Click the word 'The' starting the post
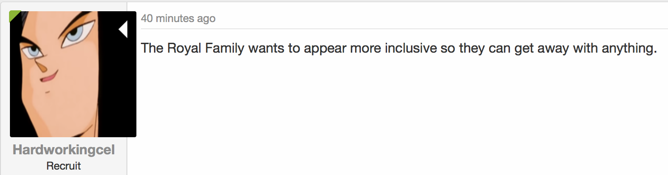668x175 pixels. coord(152,48)
